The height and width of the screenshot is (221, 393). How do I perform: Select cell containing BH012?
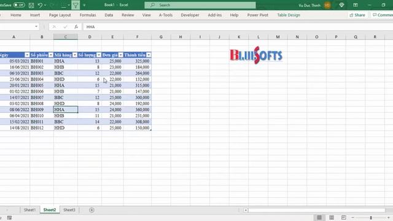point(42,128)
